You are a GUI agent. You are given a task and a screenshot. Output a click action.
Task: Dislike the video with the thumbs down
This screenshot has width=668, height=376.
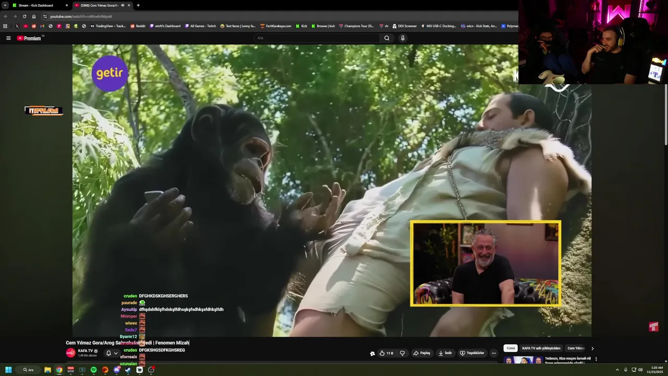coord(402,353)
